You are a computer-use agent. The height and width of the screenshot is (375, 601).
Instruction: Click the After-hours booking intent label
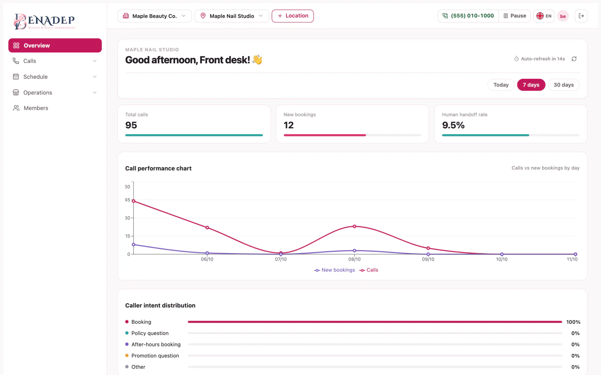[156, 344]
